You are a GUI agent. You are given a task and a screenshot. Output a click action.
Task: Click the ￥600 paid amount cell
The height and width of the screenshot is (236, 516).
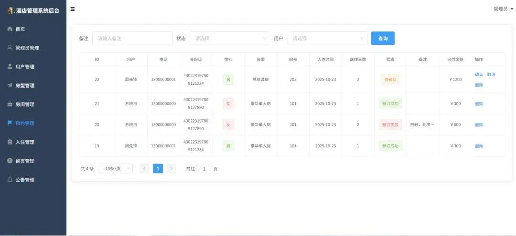coord(455,125)
